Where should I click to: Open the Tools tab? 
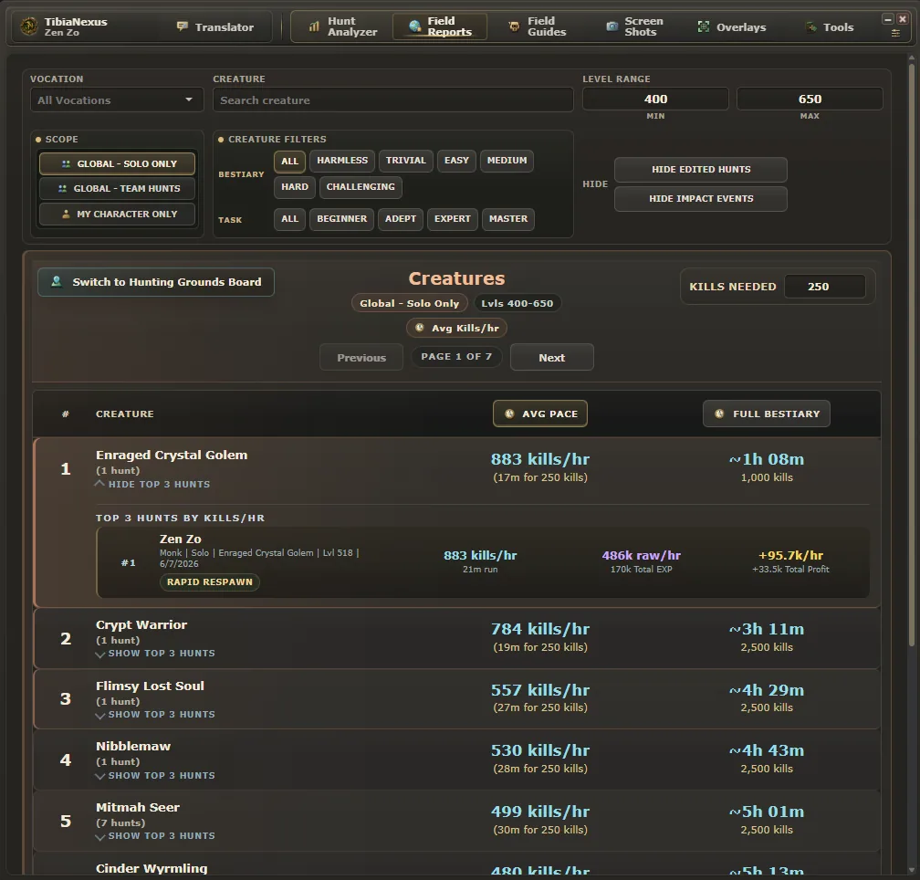point(830,27)
